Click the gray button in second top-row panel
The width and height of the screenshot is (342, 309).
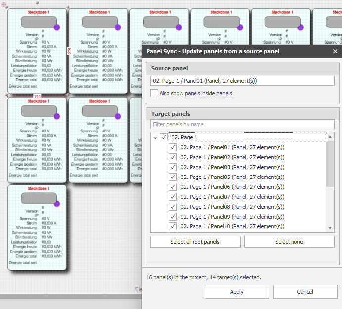[x=99, y=22]
